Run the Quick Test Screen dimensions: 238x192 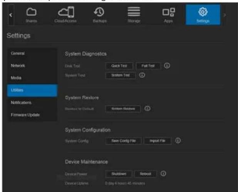coord(119,66)
